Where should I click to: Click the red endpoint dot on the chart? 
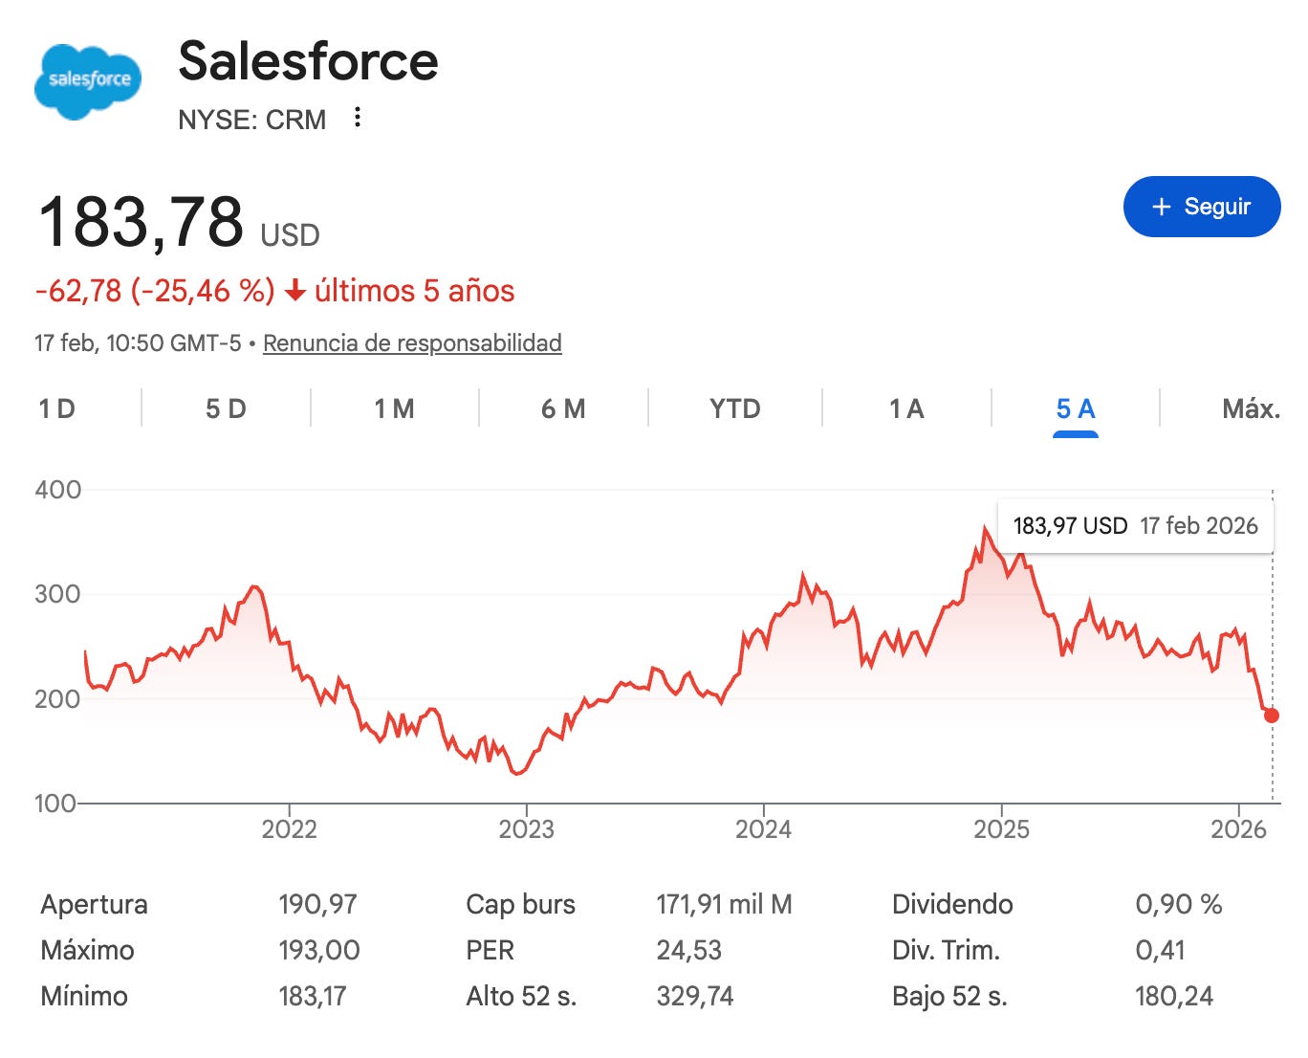[1272, 716]
